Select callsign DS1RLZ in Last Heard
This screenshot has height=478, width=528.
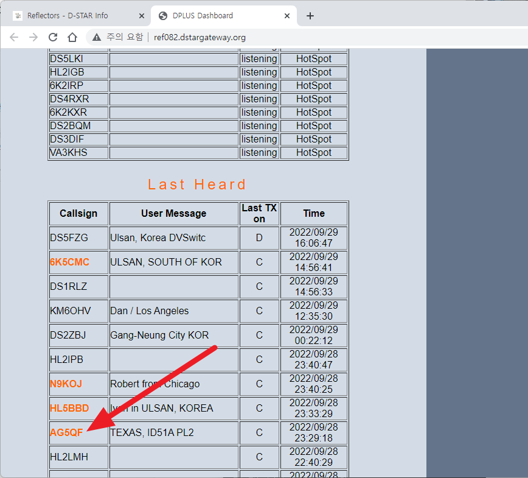(x=68, y=287)
